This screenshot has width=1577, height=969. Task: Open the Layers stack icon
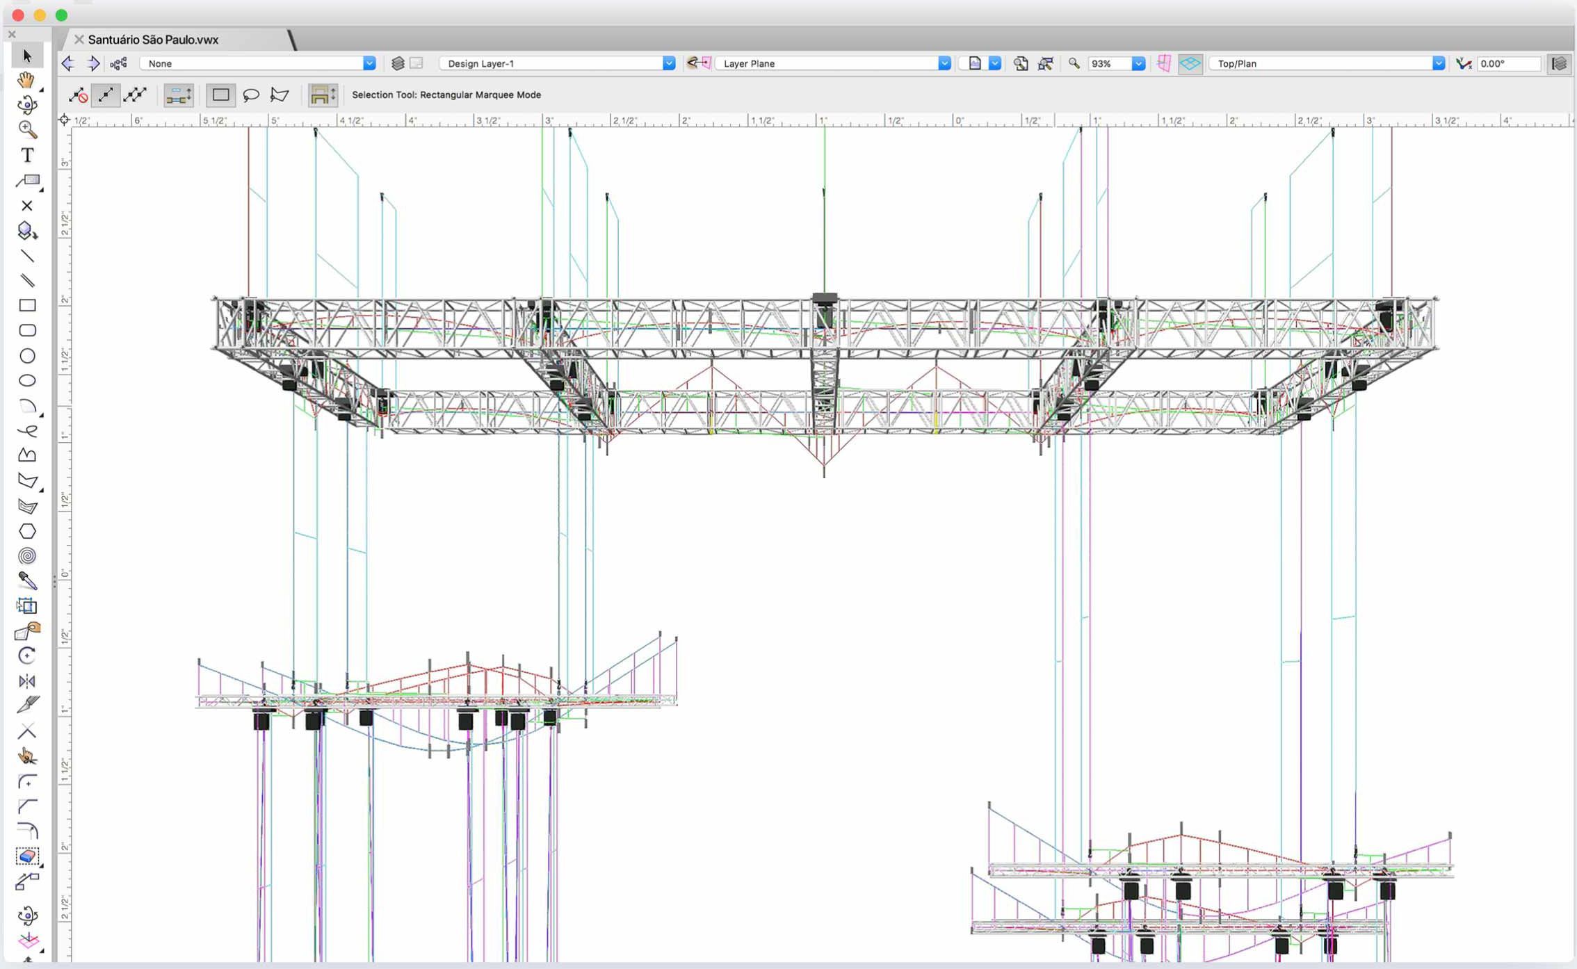point(398,64)
